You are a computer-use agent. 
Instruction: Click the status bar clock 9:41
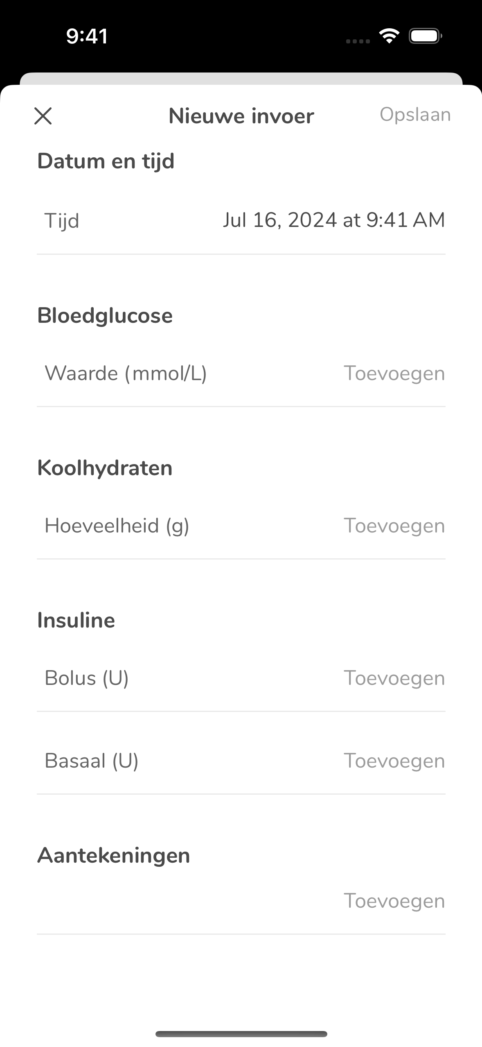[87, 36]
